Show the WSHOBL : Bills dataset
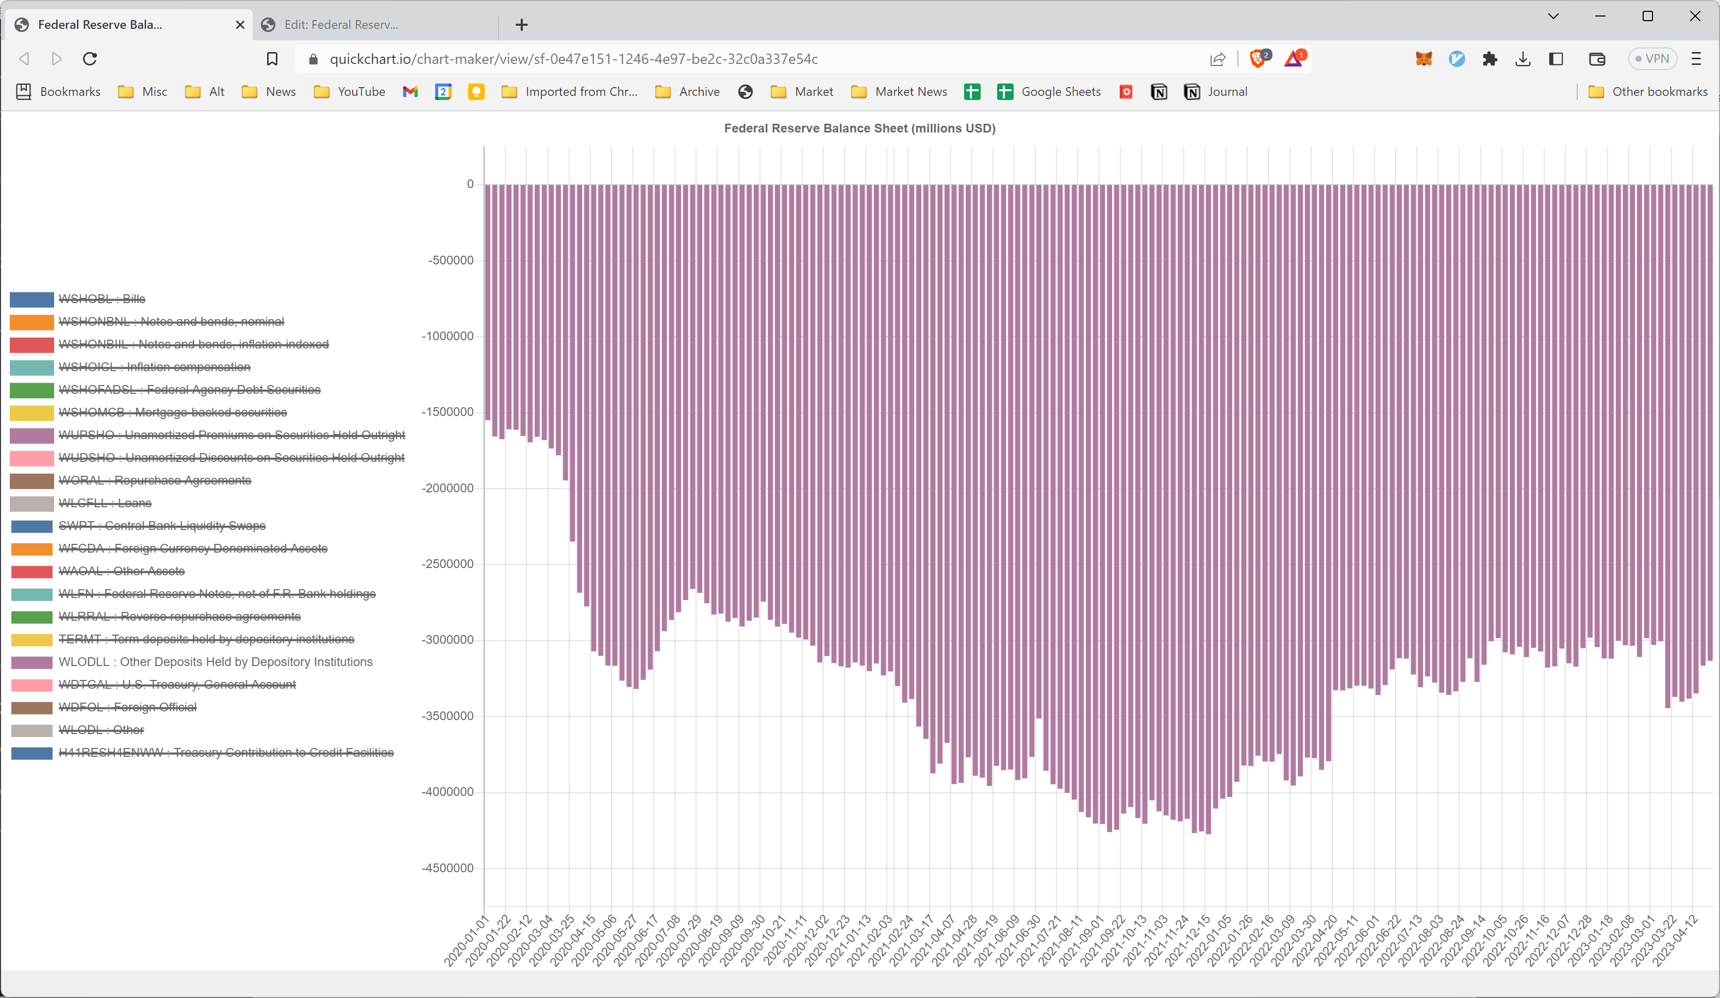 coord(102,299)
